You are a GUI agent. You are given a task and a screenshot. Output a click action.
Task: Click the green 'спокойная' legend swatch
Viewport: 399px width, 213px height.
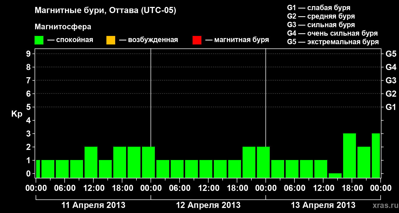[x=39, y=40]
